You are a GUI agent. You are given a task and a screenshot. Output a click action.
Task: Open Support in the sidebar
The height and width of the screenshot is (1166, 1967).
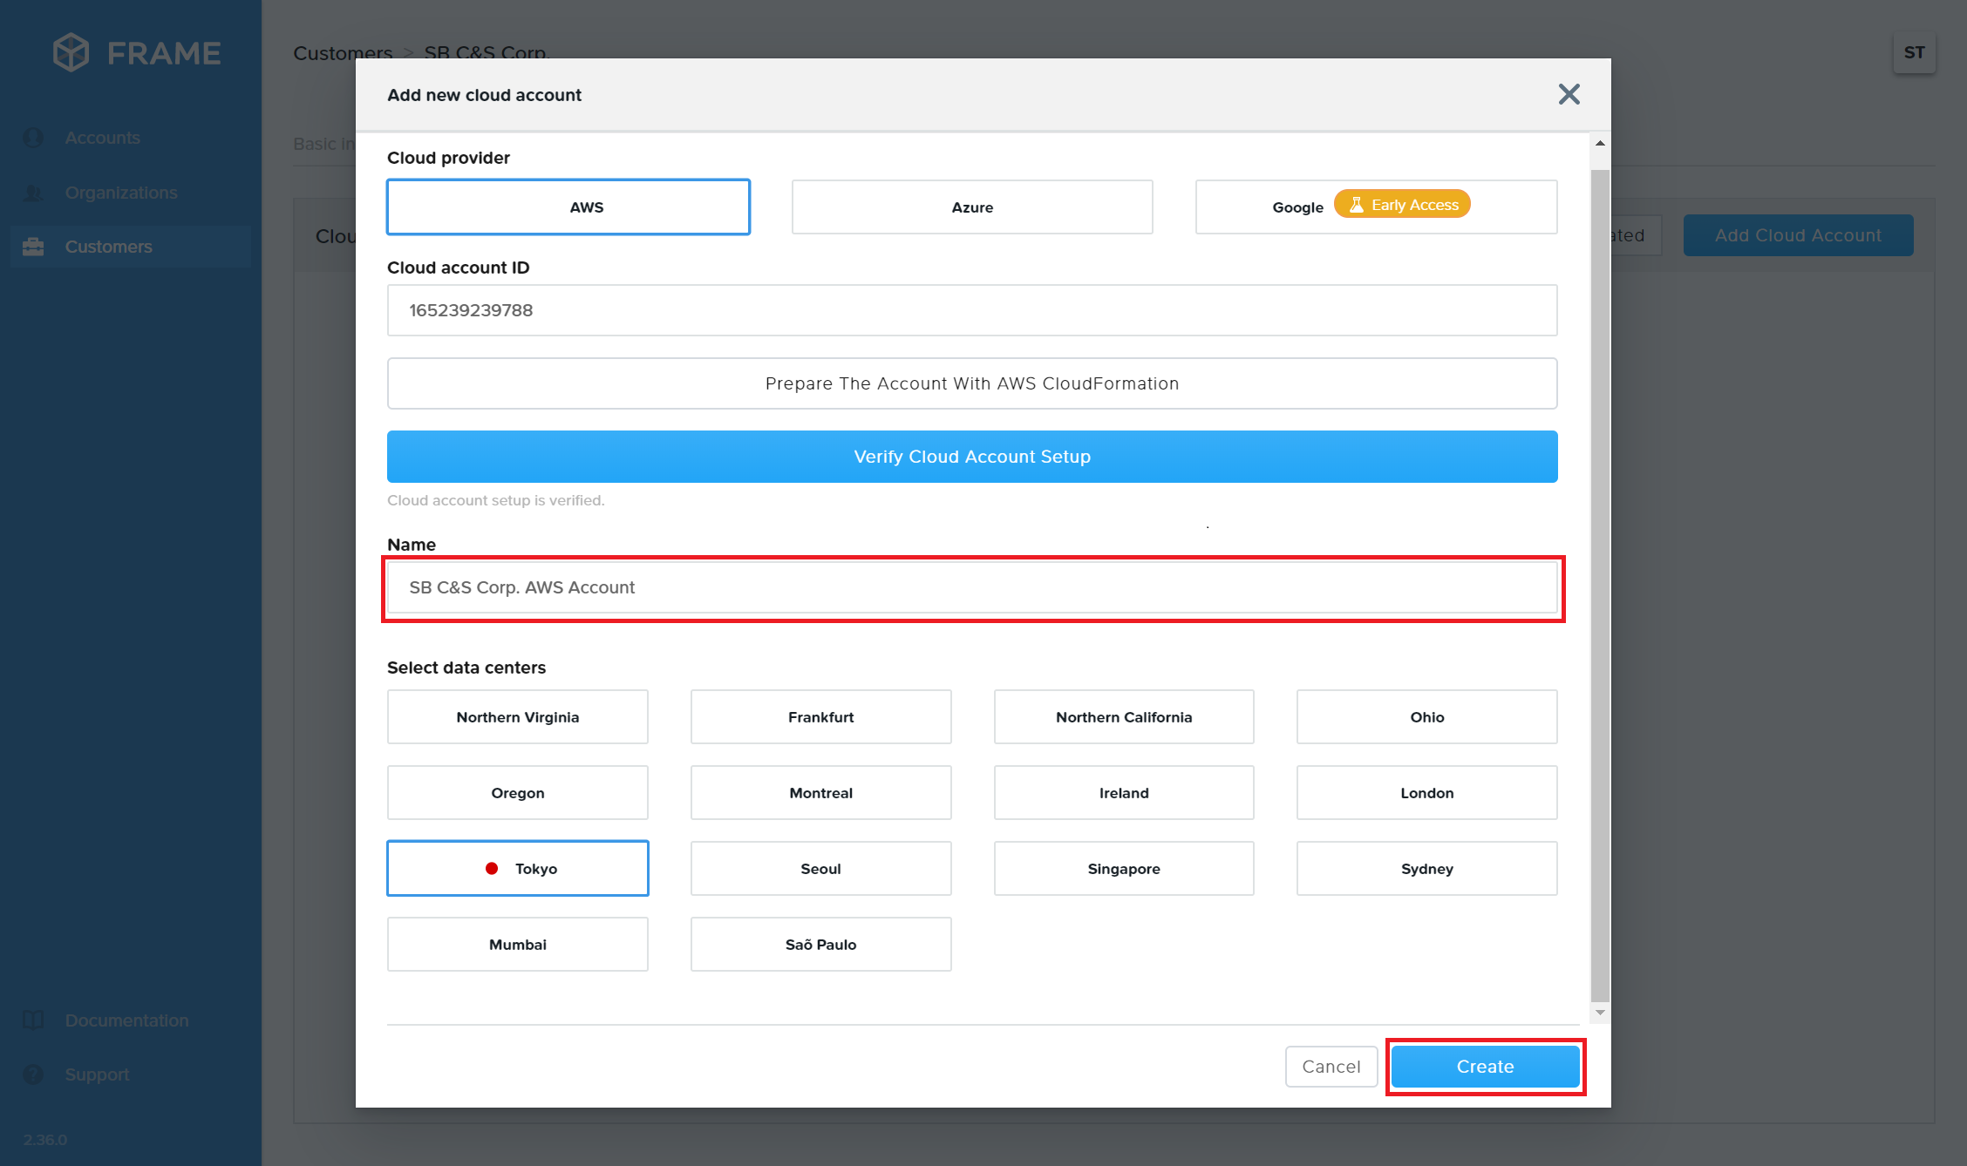(131, 1074)
